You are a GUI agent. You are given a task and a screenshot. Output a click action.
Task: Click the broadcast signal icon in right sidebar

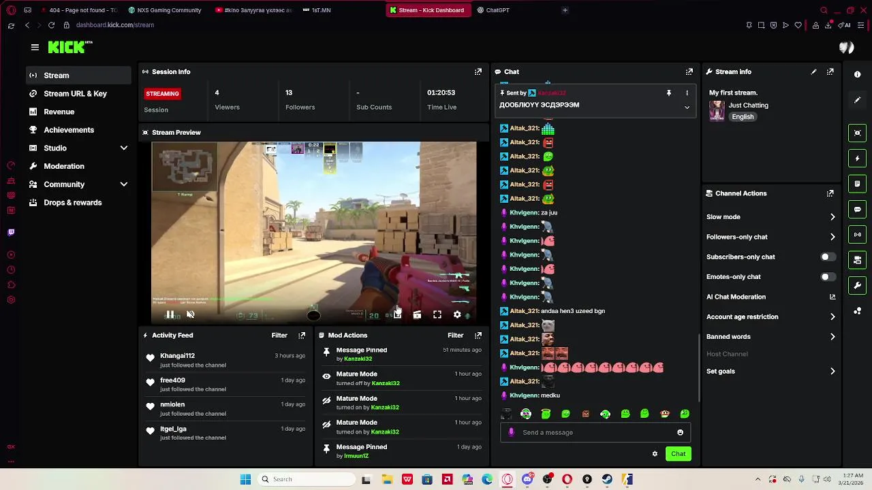point(857,235)
